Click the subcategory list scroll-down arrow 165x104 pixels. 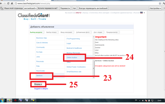tap(94, 78)
